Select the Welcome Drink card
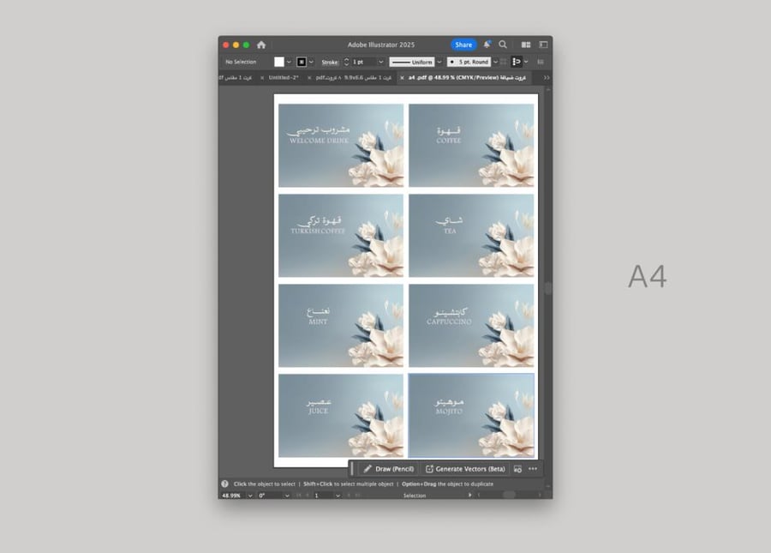The image size is (771, 553). point(341,146)
